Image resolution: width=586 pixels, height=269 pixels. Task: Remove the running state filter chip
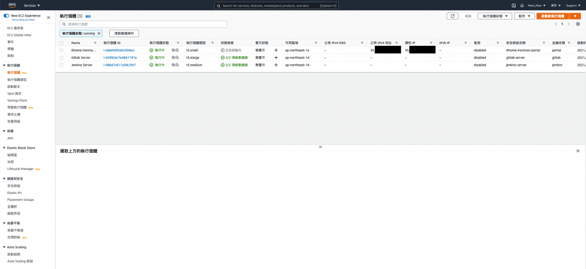pyautogui.click(x=98, y=33)
